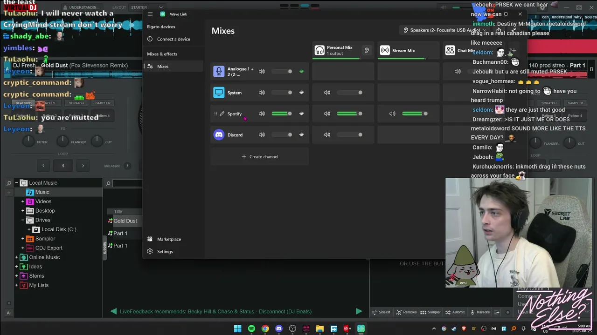Expand the Videos folder
Image resolution: width=597 pixels, height=335 pixels.
(22, 201)
